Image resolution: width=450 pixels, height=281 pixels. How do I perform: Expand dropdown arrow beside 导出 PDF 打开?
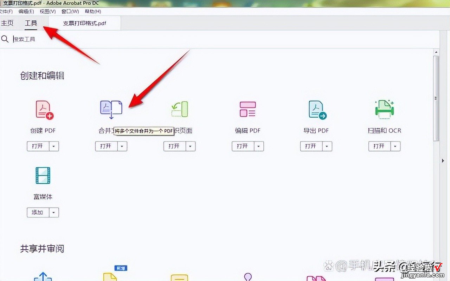coord(327,146)
